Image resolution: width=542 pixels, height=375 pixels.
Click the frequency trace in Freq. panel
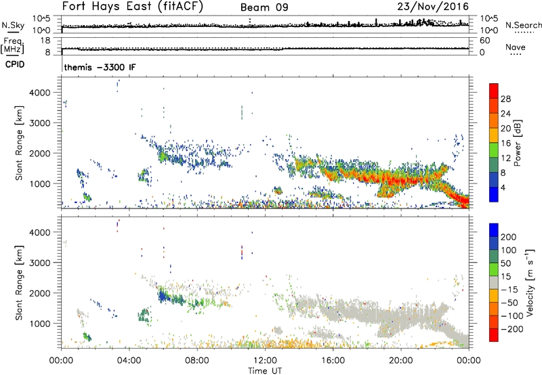(265, 49)
